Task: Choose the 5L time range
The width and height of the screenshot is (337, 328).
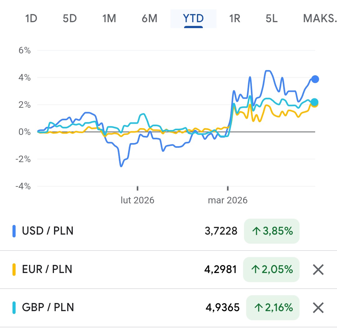Action: click(271, 19)
